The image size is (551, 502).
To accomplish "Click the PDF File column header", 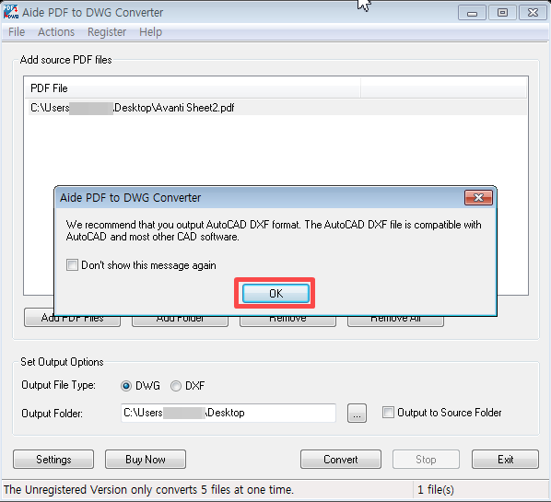I will tap(193, 88).
